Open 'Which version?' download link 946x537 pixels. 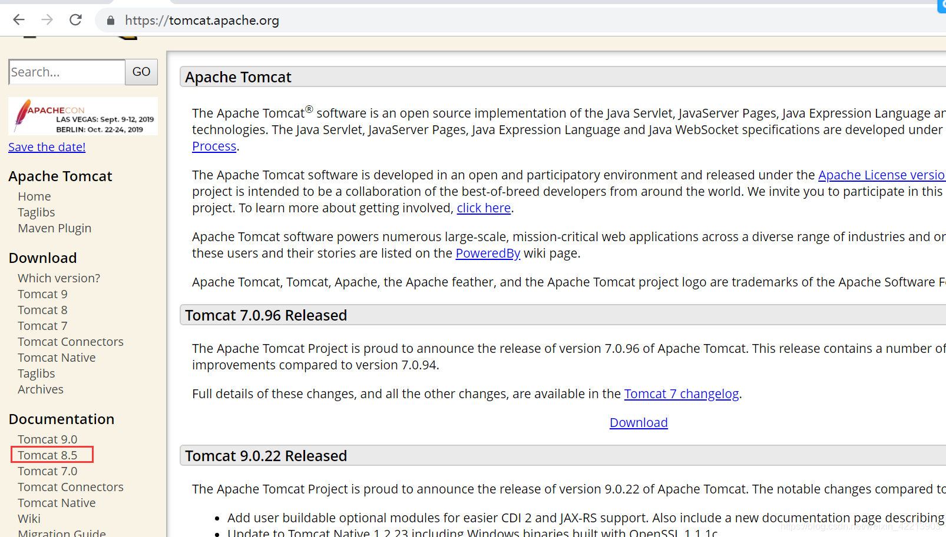coord(59,278)
